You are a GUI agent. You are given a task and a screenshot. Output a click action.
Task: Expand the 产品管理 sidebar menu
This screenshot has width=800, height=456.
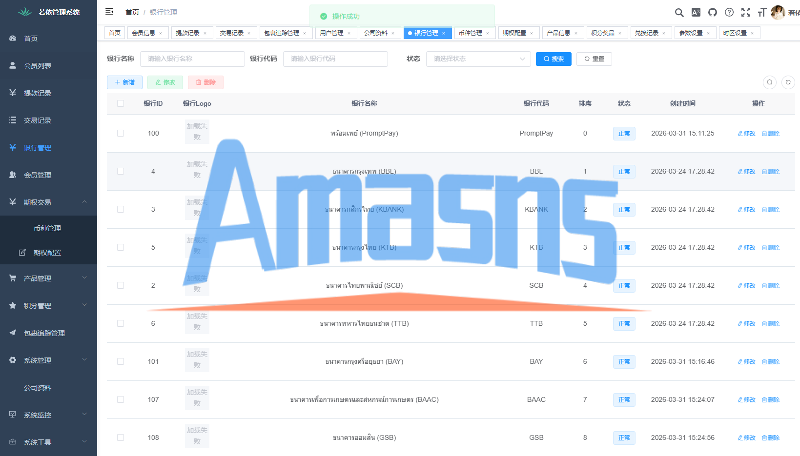point(48,278)
